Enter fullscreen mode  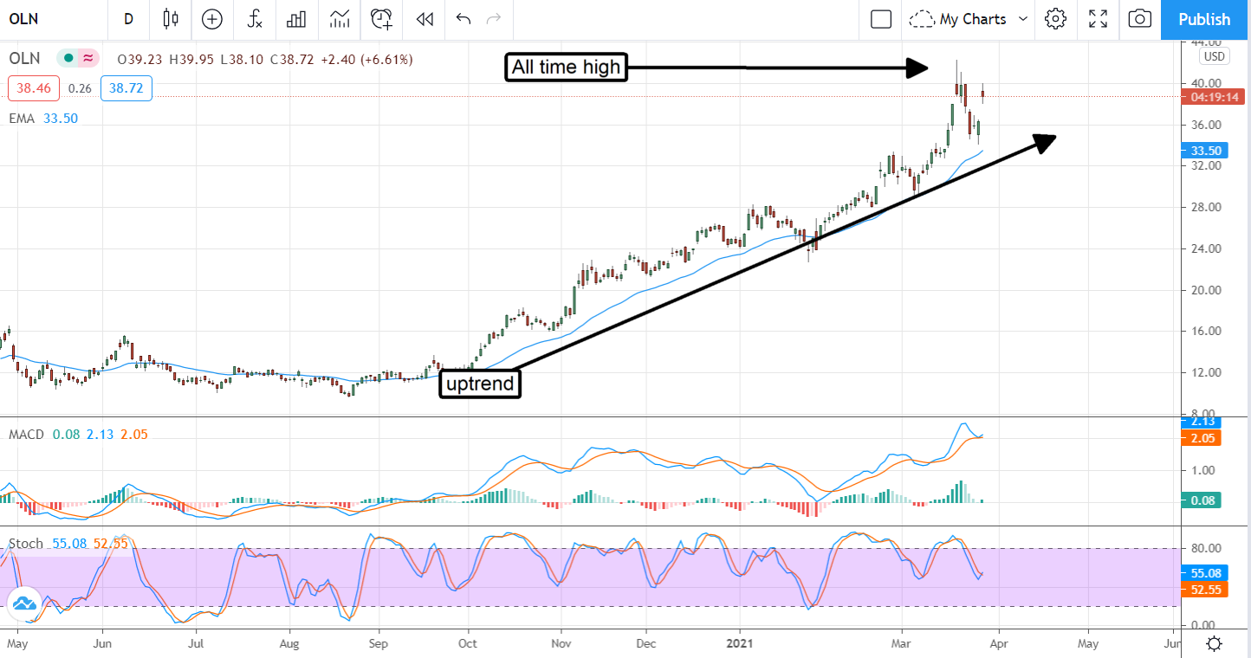pyautogui.click(x=1099, y=18)
